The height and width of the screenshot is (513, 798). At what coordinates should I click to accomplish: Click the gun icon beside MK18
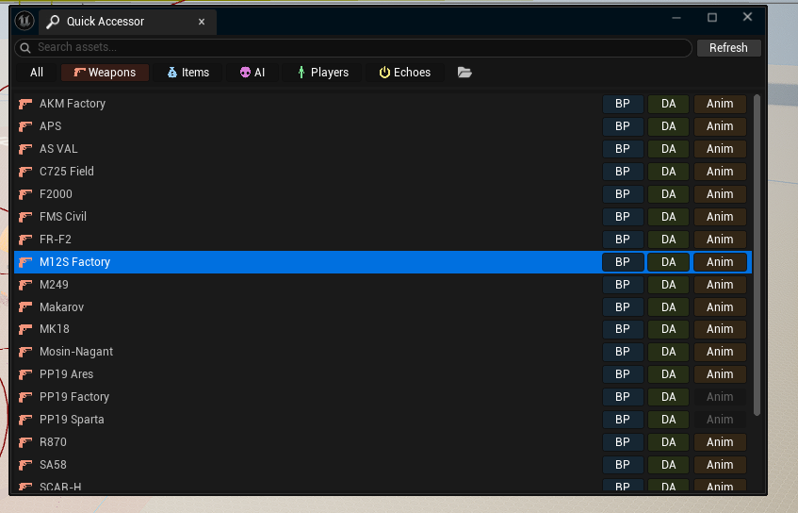pyautogui.click(x=25, y=330)
